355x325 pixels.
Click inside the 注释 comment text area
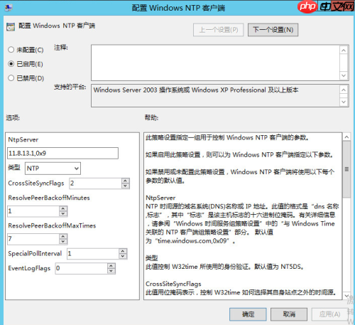pyautogui.click(x=215, y=63)
